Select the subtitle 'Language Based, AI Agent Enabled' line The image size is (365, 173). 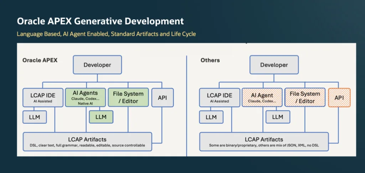coord(106,34)
